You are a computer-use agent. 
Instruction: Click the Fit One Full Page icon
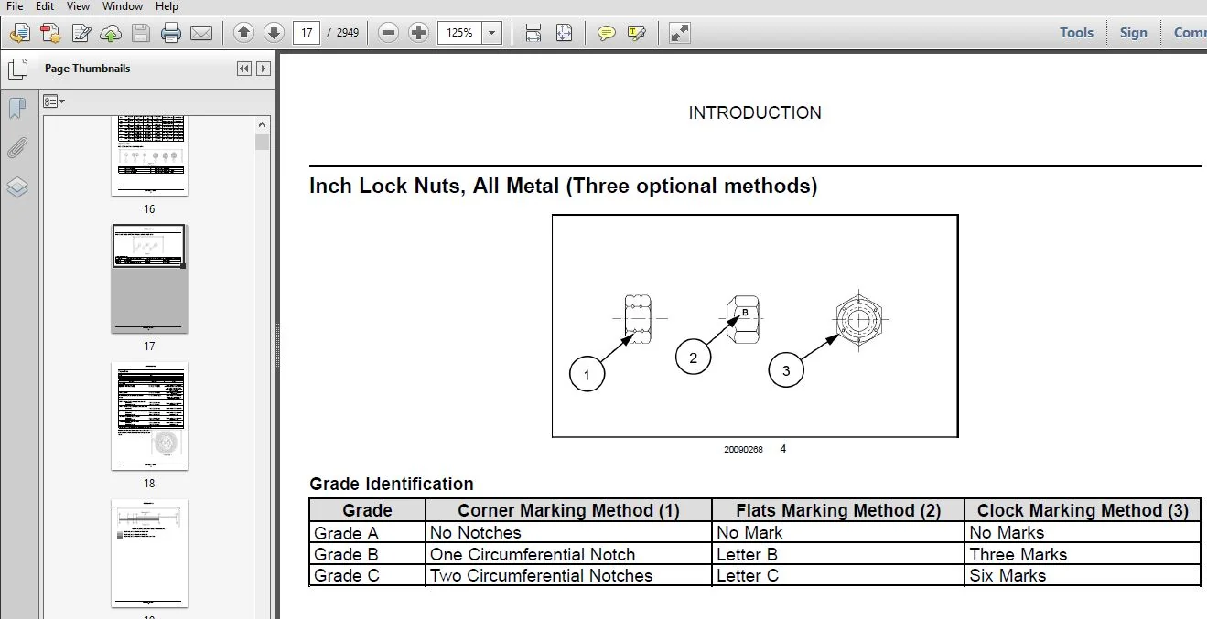(564, 33)
